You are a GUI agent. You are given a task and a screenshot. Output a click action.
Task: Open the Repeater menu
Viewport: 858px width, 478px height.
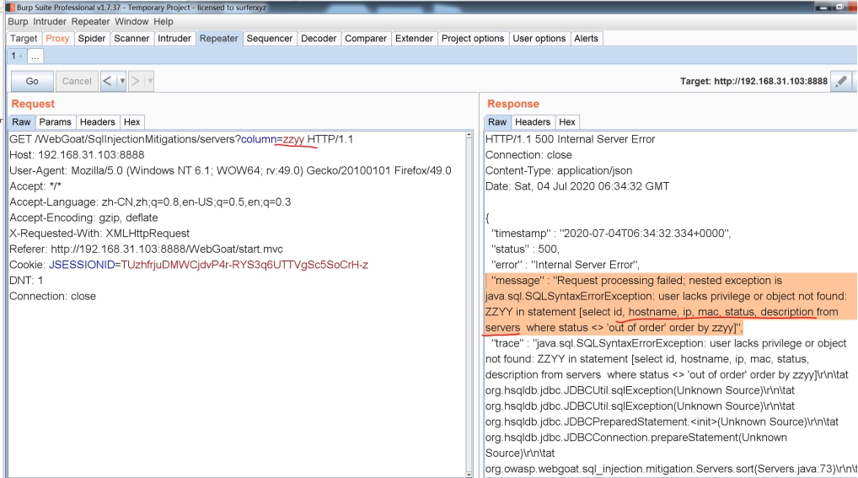click(x=90, y=21)
